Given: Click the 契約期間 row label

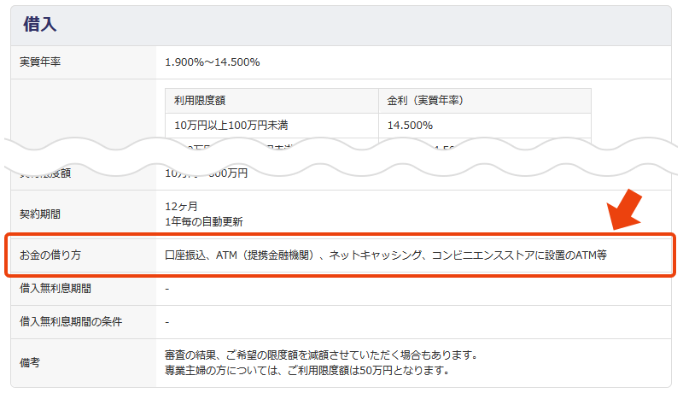Looking at the screenshot, I should click(40, 214).
